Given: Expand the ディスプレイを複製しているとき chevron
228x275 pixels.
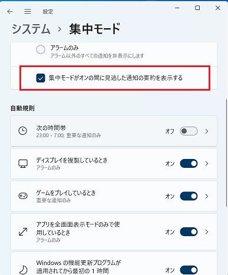Looking at the screenshot, I should pos(207,164).
